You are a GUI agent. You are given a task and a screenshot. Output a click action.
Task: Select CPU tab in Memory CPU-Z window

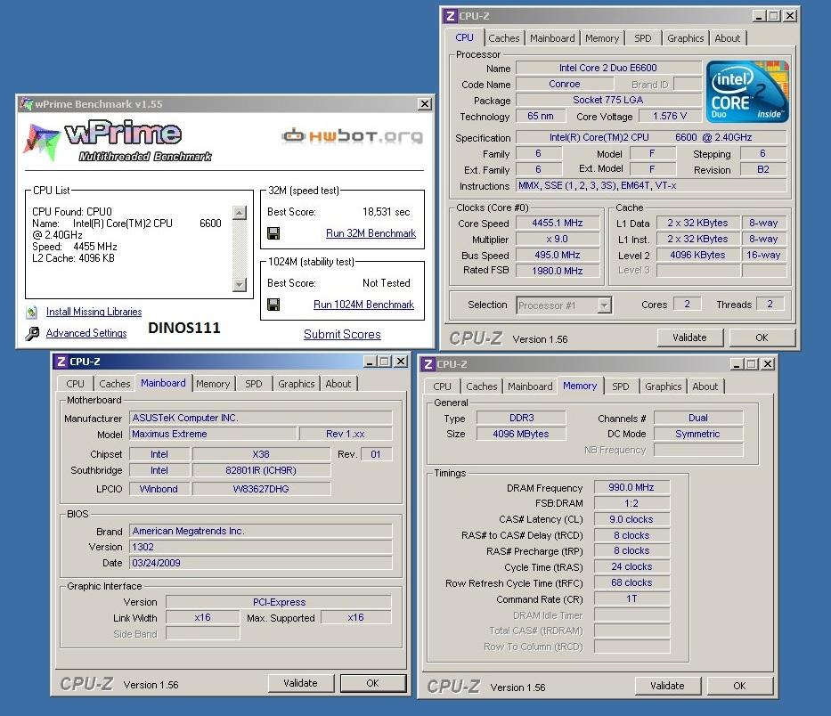click(442, 386)
